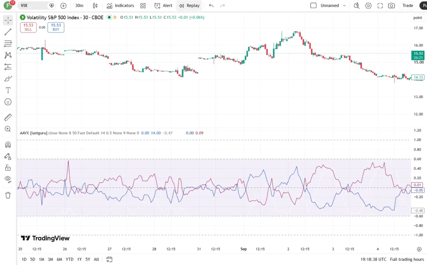Undo the last chart action
Viewport: 427px width, 265px height.
pyautogui.click(x=211, y=5)
